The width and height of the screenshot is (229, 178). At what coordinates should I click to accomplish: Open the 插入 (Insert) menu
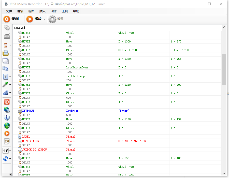point(42,11)
